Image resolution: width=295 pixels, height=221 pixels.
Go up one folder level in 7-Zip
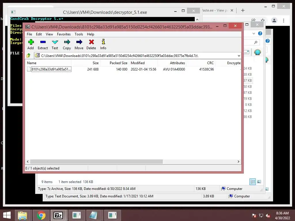click(29, 56)
